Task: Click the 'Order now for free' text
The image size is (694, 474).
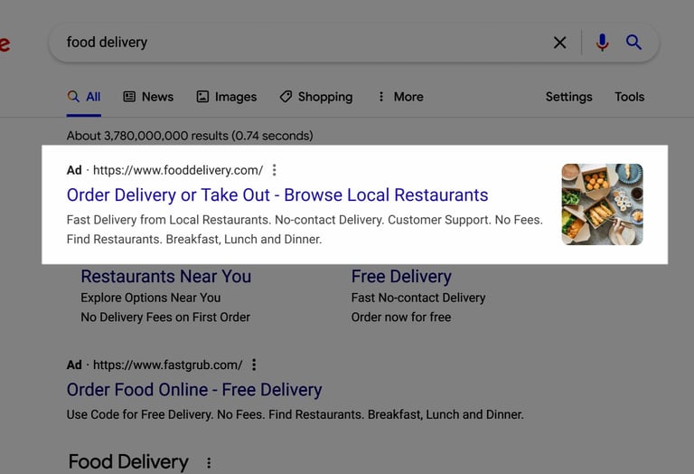Action: pyautogui.click(x=401, y=318)
